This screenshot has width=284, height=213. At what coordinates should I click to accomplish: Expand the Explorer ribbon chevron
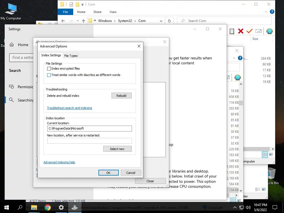(266, 12)
